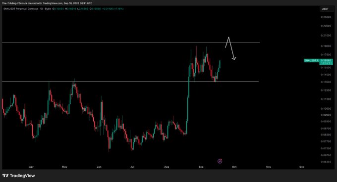
Task: Click the Apr label on time axis
Action: coord(31,167)
